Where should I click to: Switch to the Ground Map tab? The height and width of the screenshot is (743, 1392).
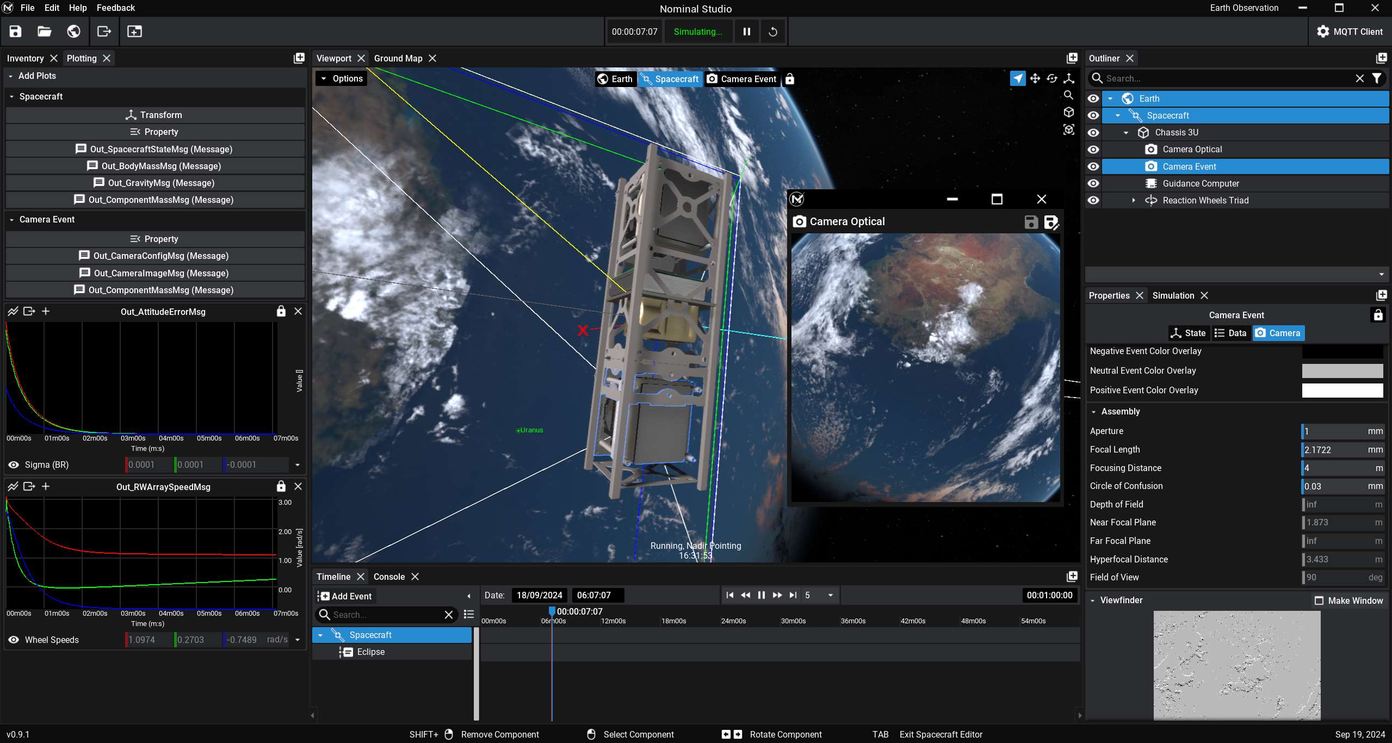point(398,58)
